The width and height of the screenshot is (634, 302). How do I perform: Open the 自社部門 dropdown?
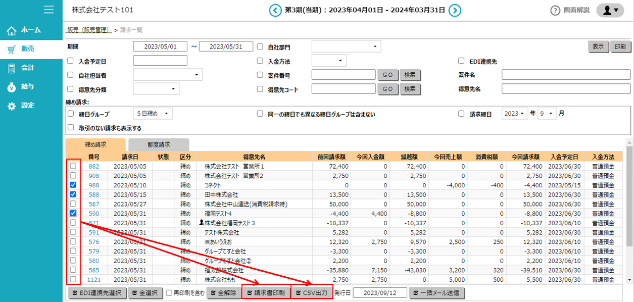coord(346,47)
